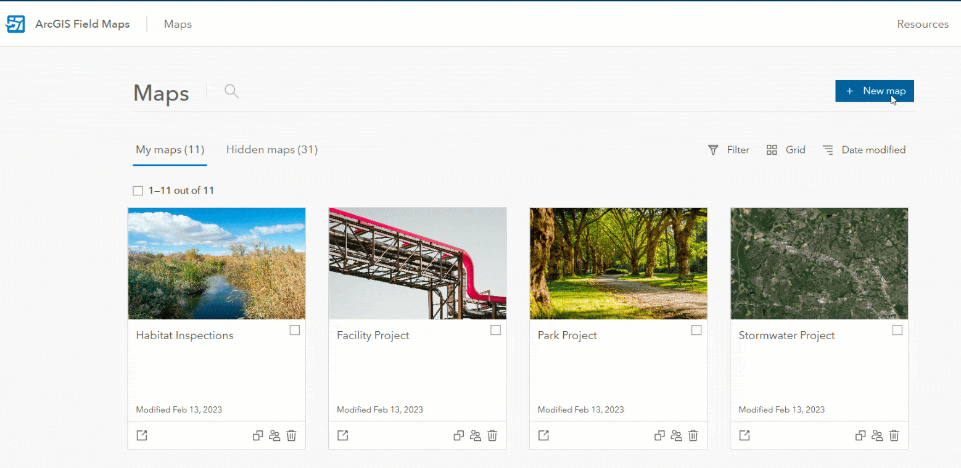
Task: Open the Habitat Inspections map in Map Viewer
Action: (x=141, y=435)
